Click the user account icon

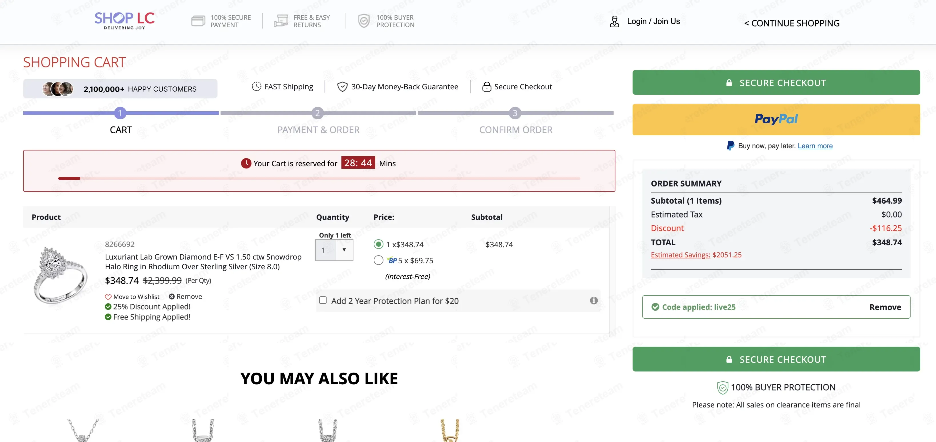(614, 21)
